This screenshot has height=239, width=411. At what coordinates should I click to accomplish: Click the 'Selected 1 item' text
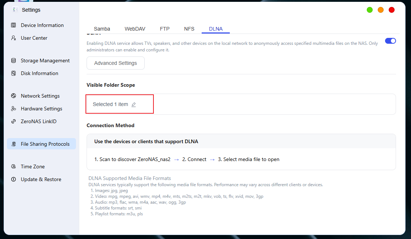point(110,104)
